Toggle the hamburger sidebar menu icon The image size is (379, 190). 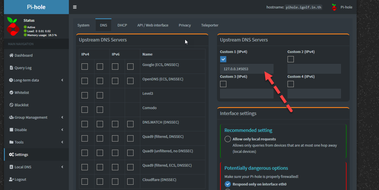point(75,7)
